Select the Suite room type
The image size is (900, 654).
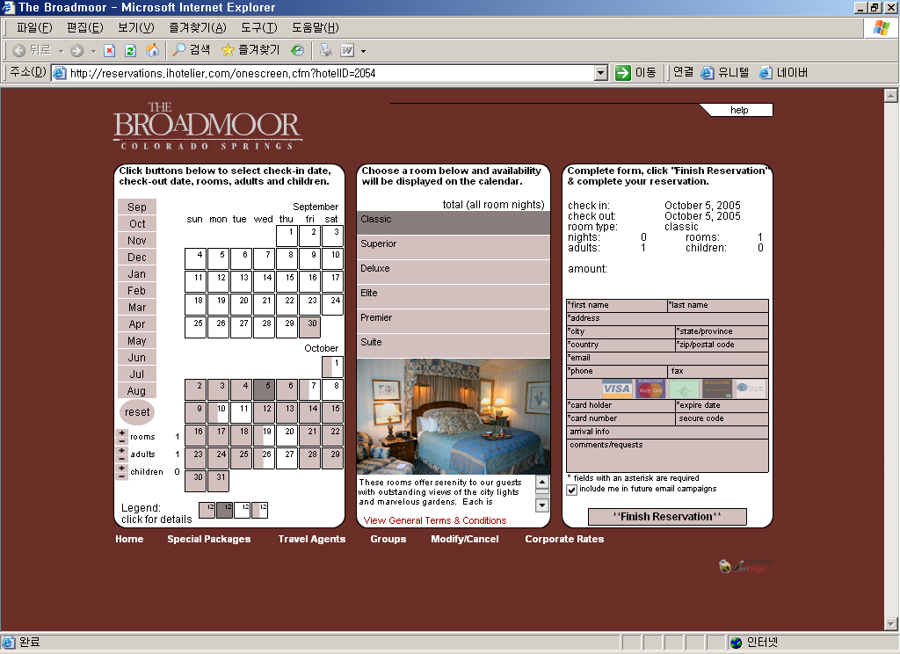(x=454, y=345)
